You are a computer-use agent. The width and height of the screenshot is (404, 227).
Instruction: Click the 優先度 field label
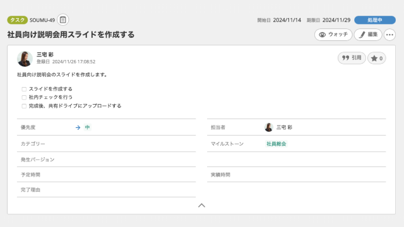coord(28,127)
